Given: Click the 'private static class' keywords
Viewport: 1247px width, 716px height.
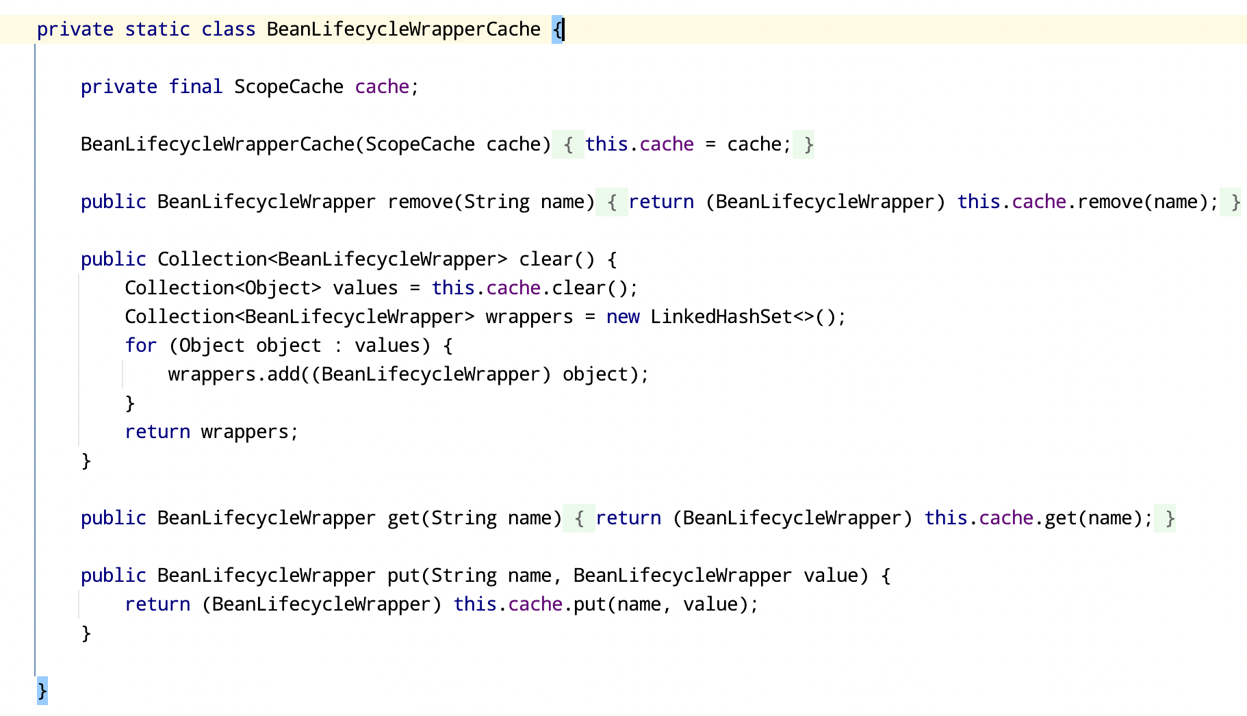Looking at the screenshot, I should tap(146, 29).
